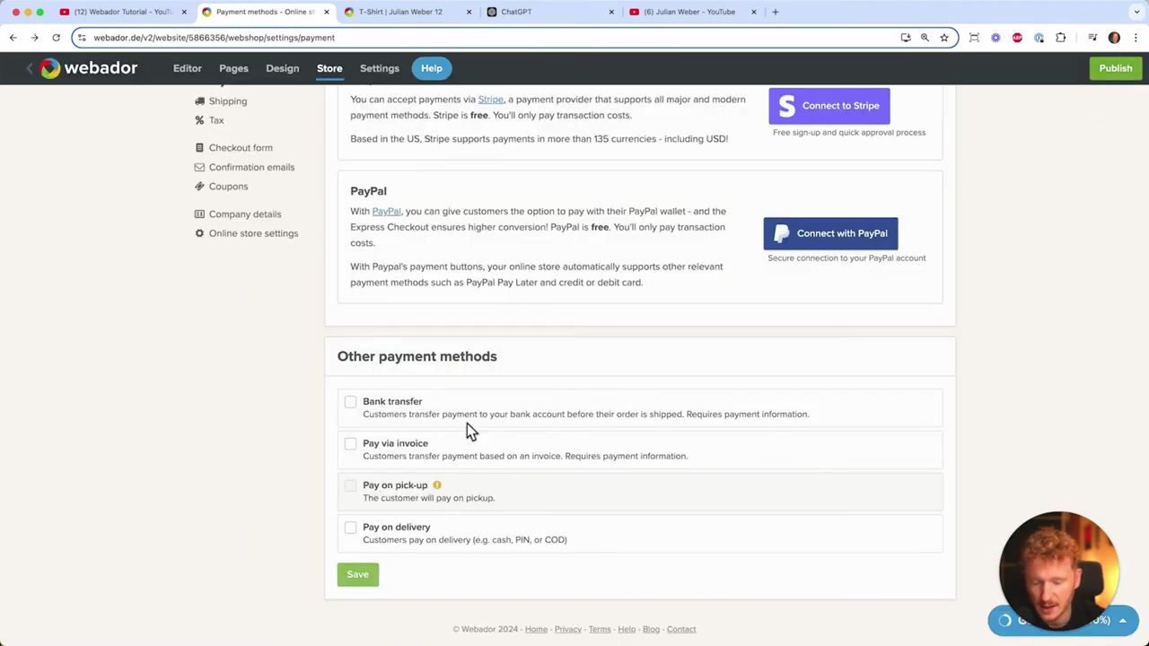Enable the Pay on delivery checkbox

350,528
